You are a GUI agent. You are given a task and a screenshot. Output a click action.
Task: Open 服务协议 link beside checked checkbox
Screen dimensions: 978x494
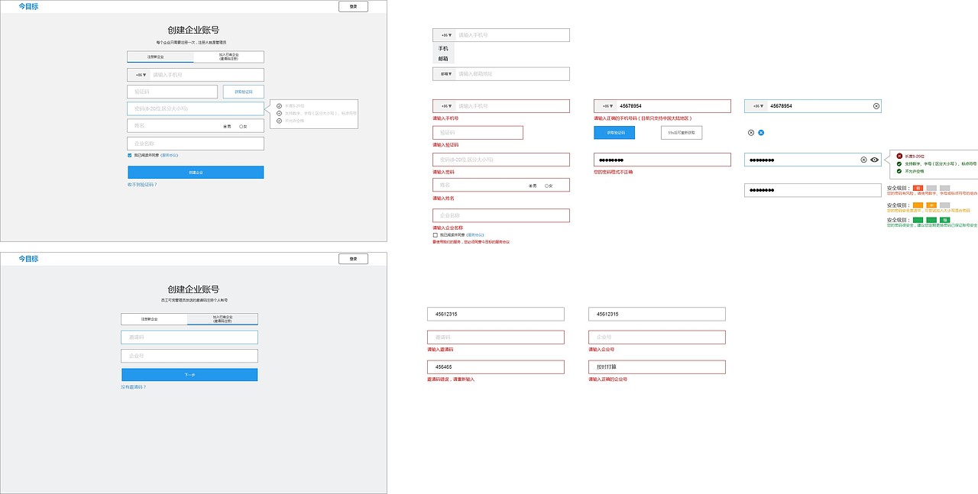coord(169,155)
